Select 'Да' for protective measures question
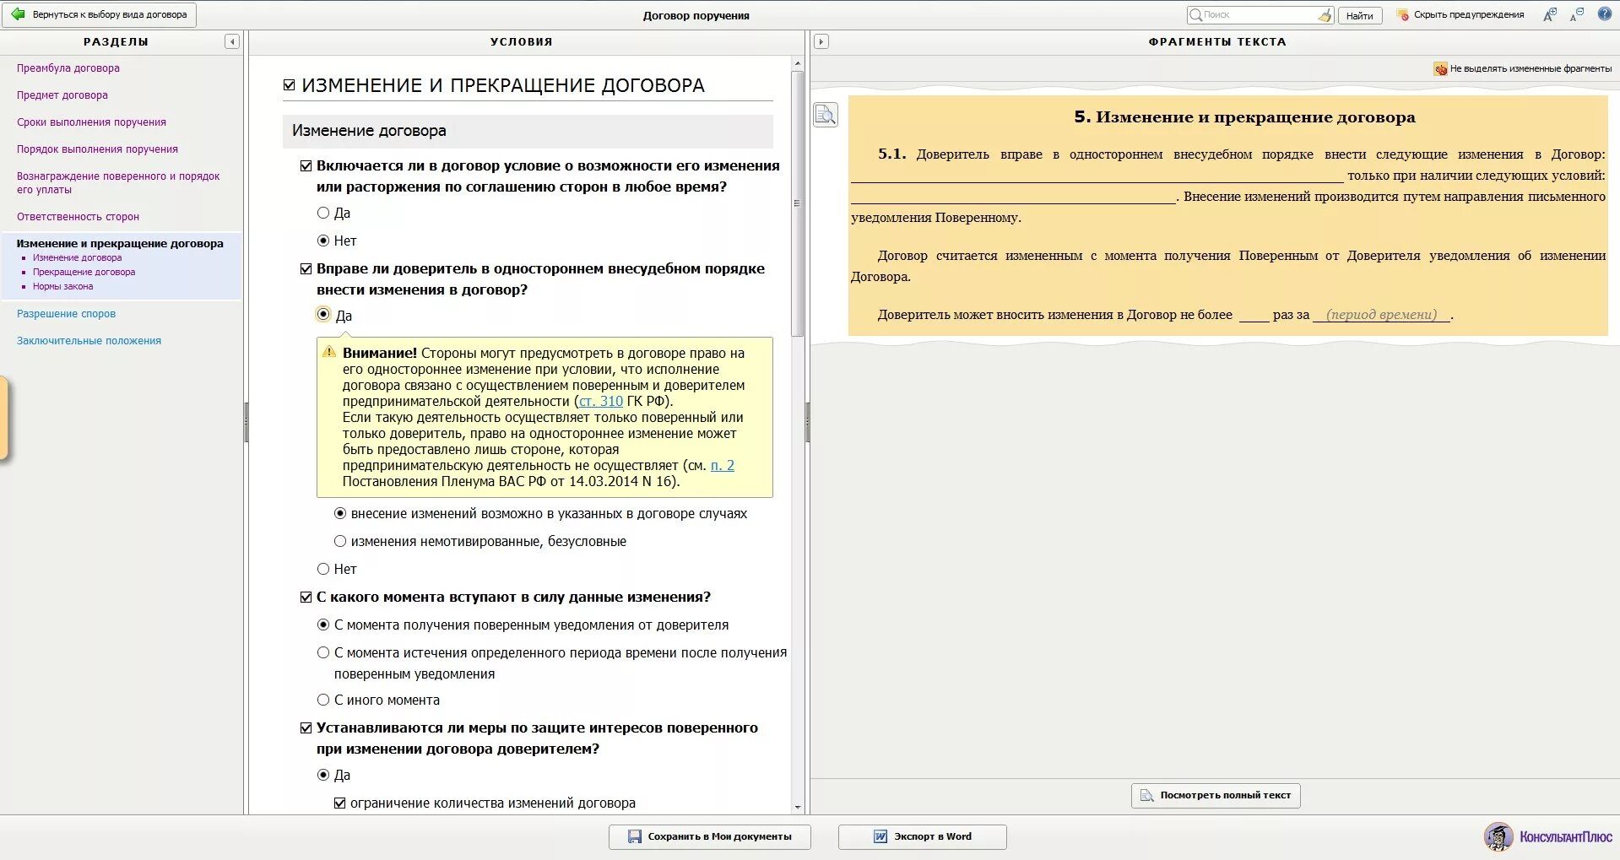The image size is (1620, 860). point(323,775)
